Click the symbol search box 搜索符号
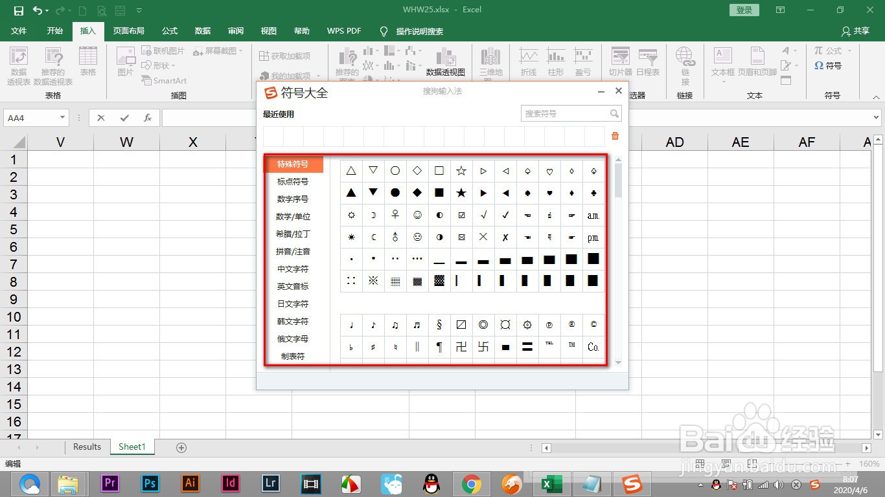 [567, 113]
